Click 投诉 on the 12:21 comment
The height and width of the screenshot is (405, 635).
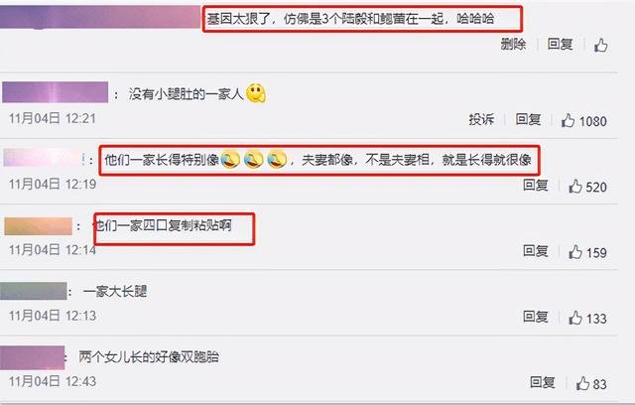pos(481,119)
